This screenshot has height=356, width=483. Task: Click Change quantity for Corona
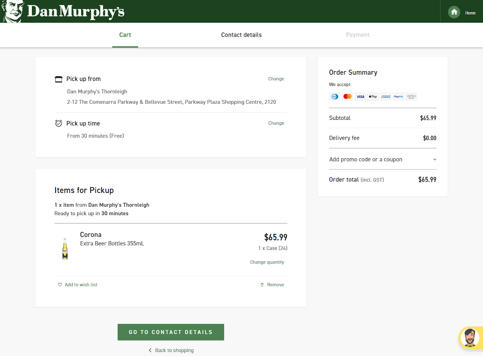(x=267, y=262)
